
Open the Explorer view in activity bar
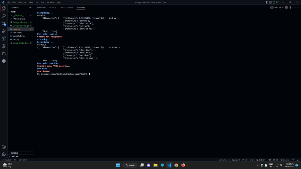click(x=4, y=8)
